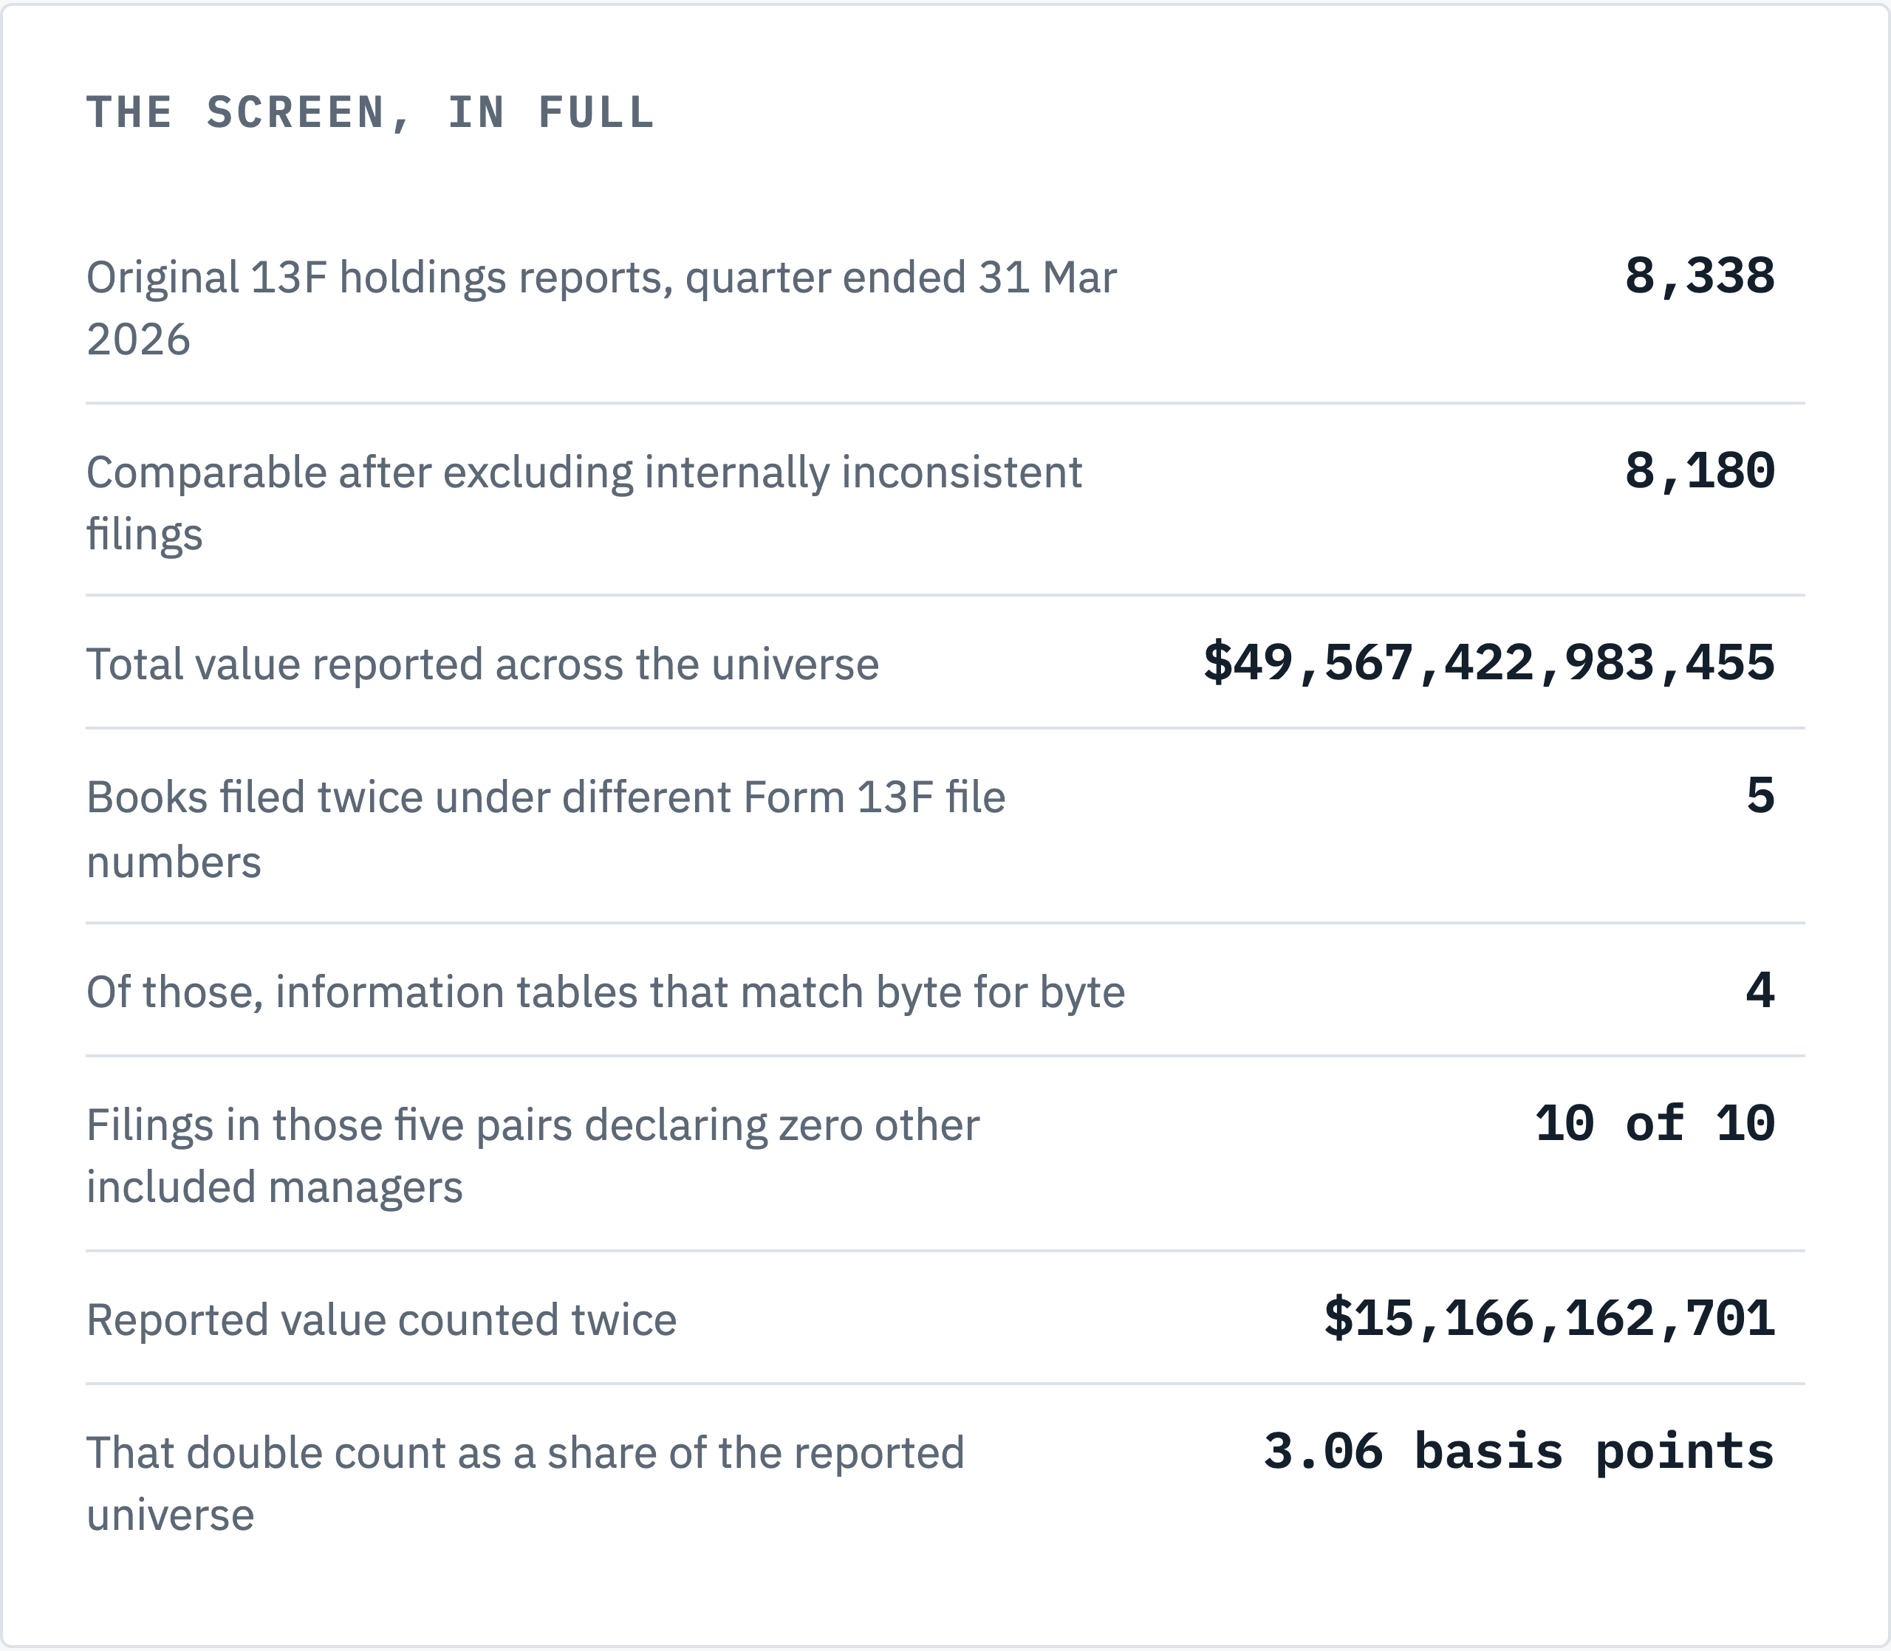Click the '10 of 10' value
The height and width of the screenshot is (1651, 1891).
click(x=1655, y=1124)
